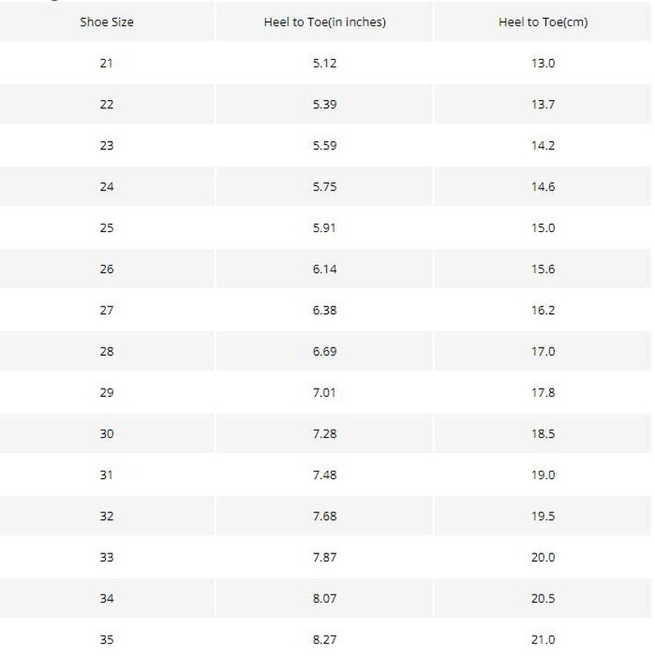Screen dimensions: 655x656
Task: Click the Shoe Size column header
Action: (107, 22)
